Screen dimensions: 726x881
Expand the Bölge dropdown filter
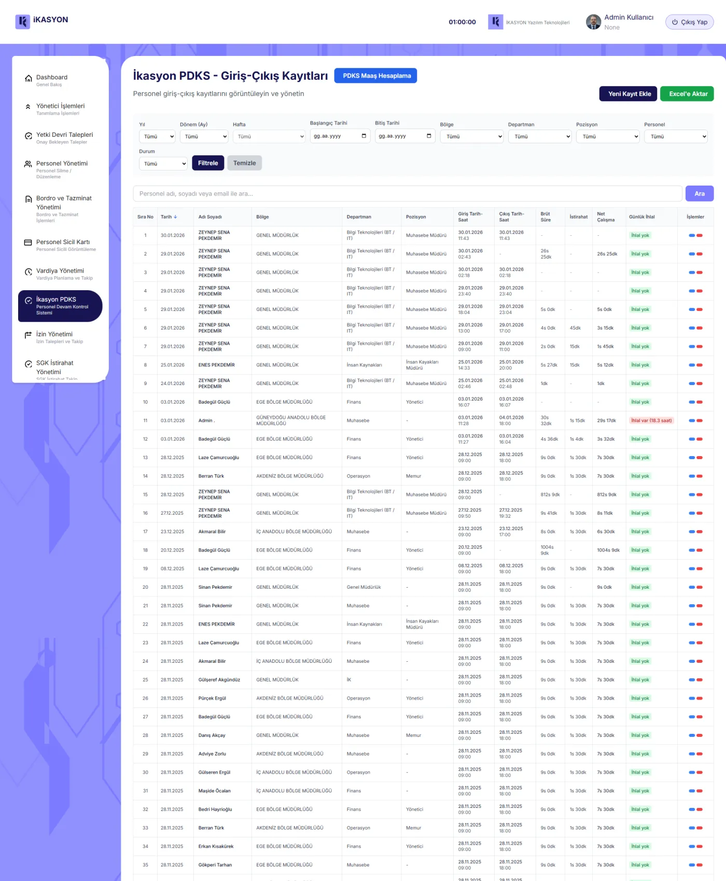point(472,136)
